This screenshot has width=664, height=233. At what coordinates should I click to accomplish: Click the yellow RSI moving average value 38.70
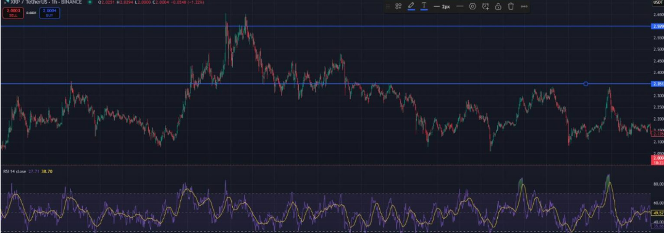(x=46, y=171)
